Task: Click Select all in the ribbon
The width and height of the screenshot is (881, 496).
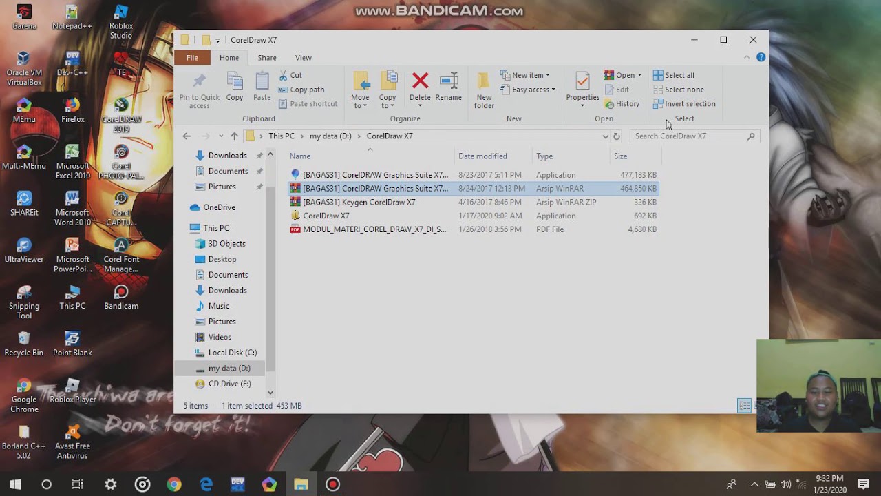Action: (x=674, y=75)
